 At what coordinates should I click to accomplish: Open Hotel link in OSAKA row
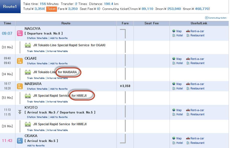click(179, 143)
